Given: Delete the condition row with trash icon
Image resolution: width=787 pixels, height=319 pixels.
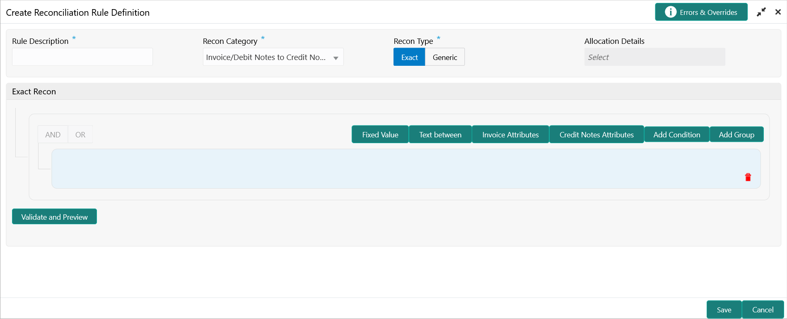Looking at the screenshot, I should 748,177.
